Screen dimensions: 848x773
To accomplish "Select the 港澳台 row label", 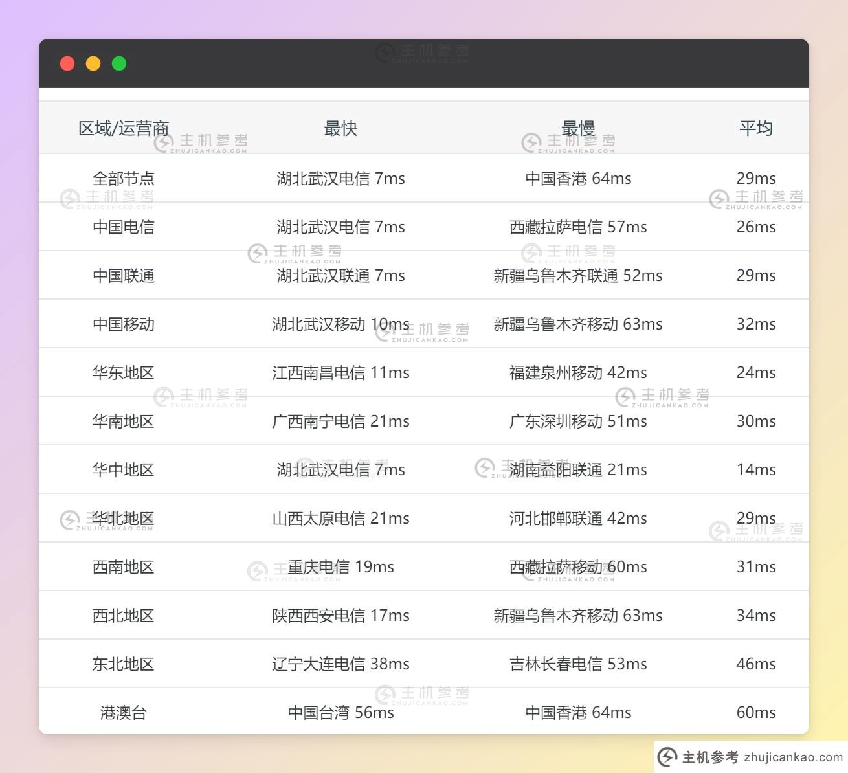I will tap(124, 712).
